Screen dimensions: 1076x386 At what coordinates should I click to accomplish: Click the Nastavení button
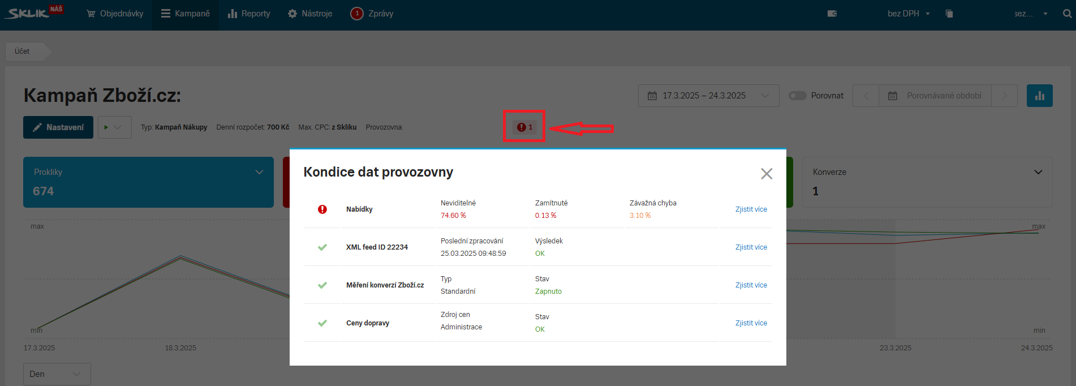(58, 127)
